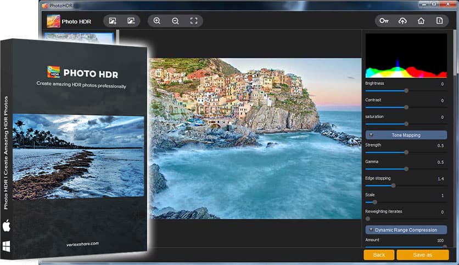459x265 pixels.
Task: Minimize the PhotoHDR window
Action: pos(424,4)
